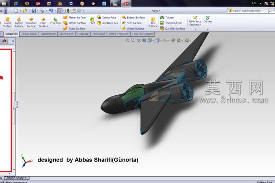The width and height of the screenshot is (275, 183).
Task: Select the Knit Surface tool
Action: pyautogui.click(x=153, y=22)
